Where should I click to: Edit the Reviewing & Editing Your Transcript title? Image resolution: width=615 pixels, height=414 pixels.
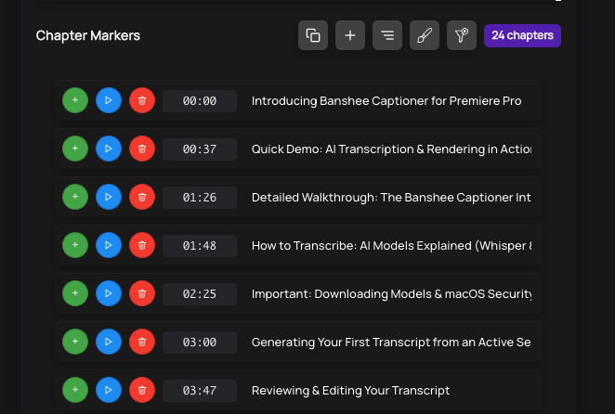pyautogui.click(x=391, y=391)
